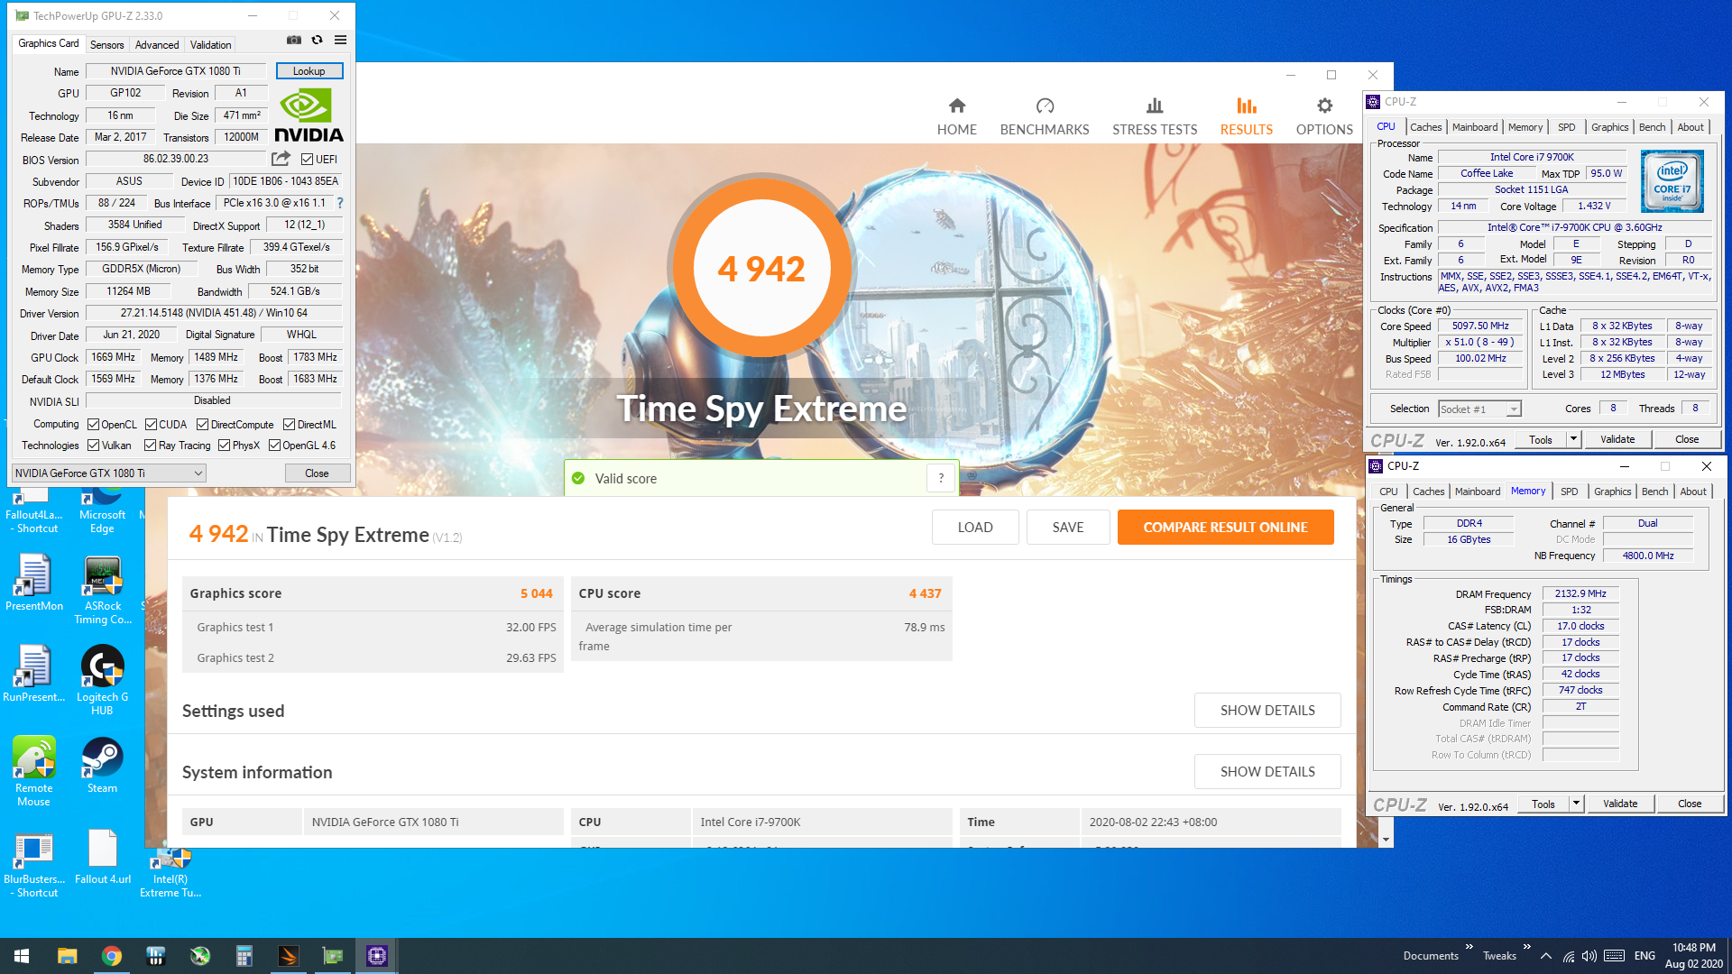Click the Bus Interface question mark
Image resolution: width=1732 pixels, height=974 pixels.
(340, 203)
